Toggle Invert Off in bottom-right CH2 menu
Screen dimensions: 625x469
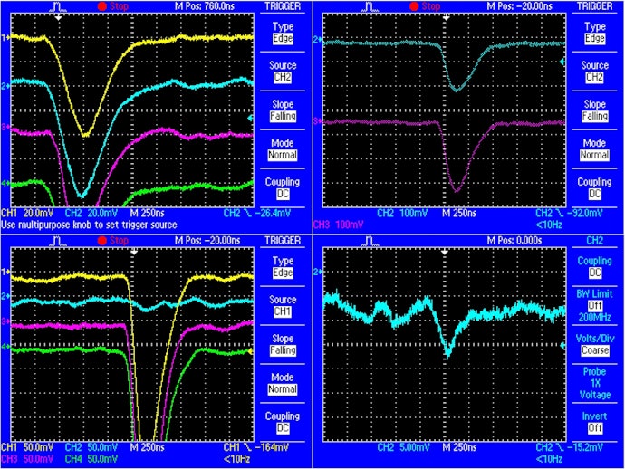pyautogui.click(x=594, y=423)
